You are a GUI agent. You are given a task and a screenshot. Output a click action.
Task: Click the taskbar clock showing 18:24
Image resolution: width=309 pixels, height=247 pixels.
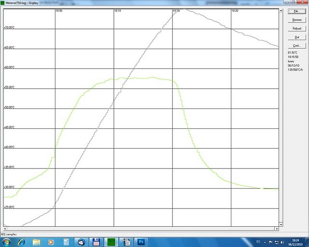tap(295, 242)
